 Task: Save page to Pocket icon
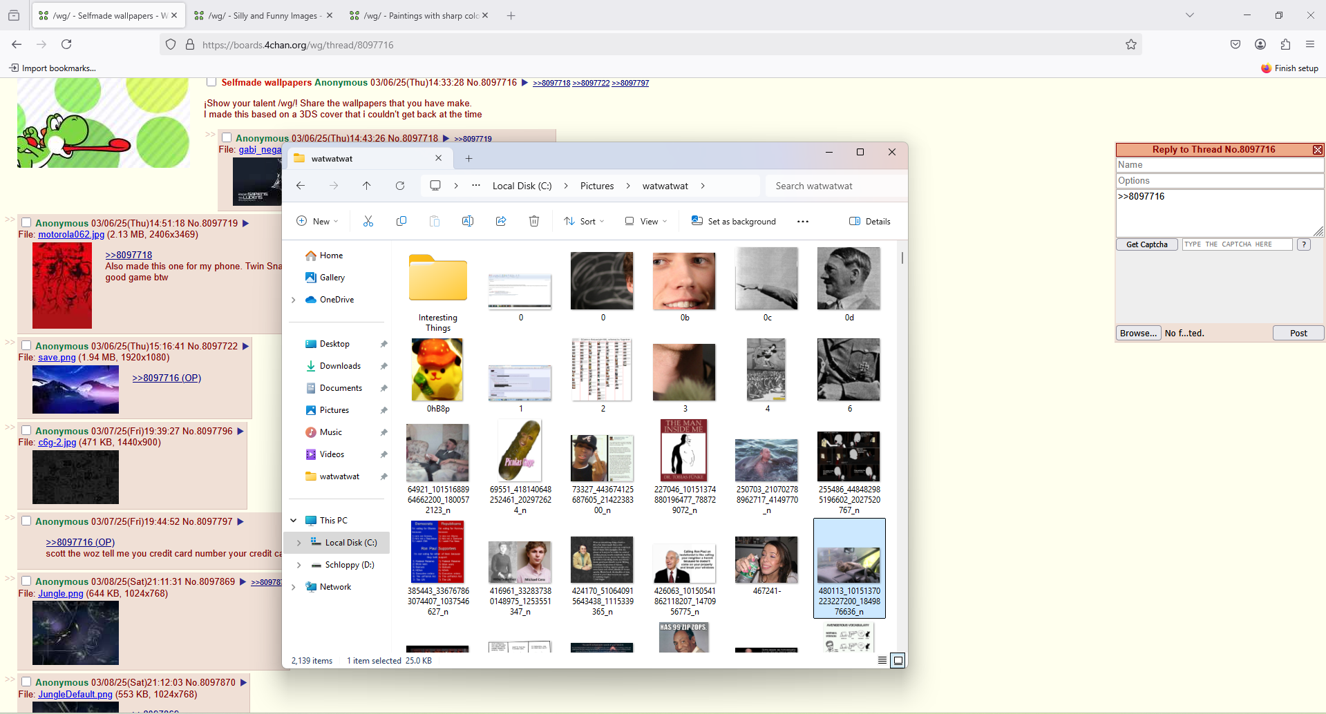[x=1235, y=44]
